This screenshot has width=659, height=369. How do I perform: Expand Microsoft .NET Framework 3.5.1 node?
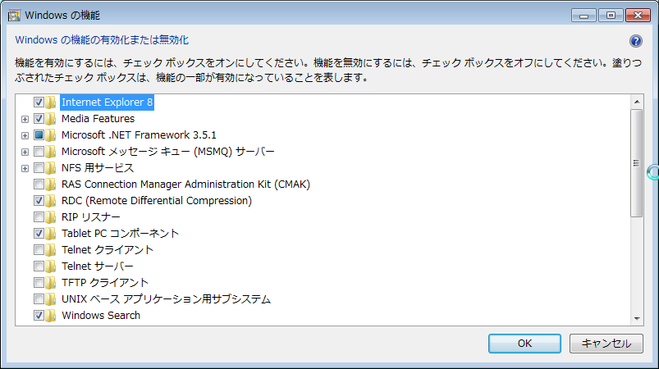pyautogui.click(x=25, y=135)
